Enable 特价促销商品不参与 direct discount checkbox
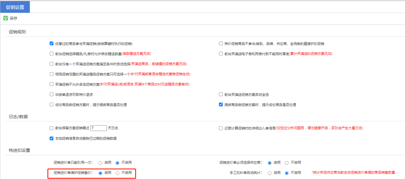The image size is (405, 179). tap(221, 44)
